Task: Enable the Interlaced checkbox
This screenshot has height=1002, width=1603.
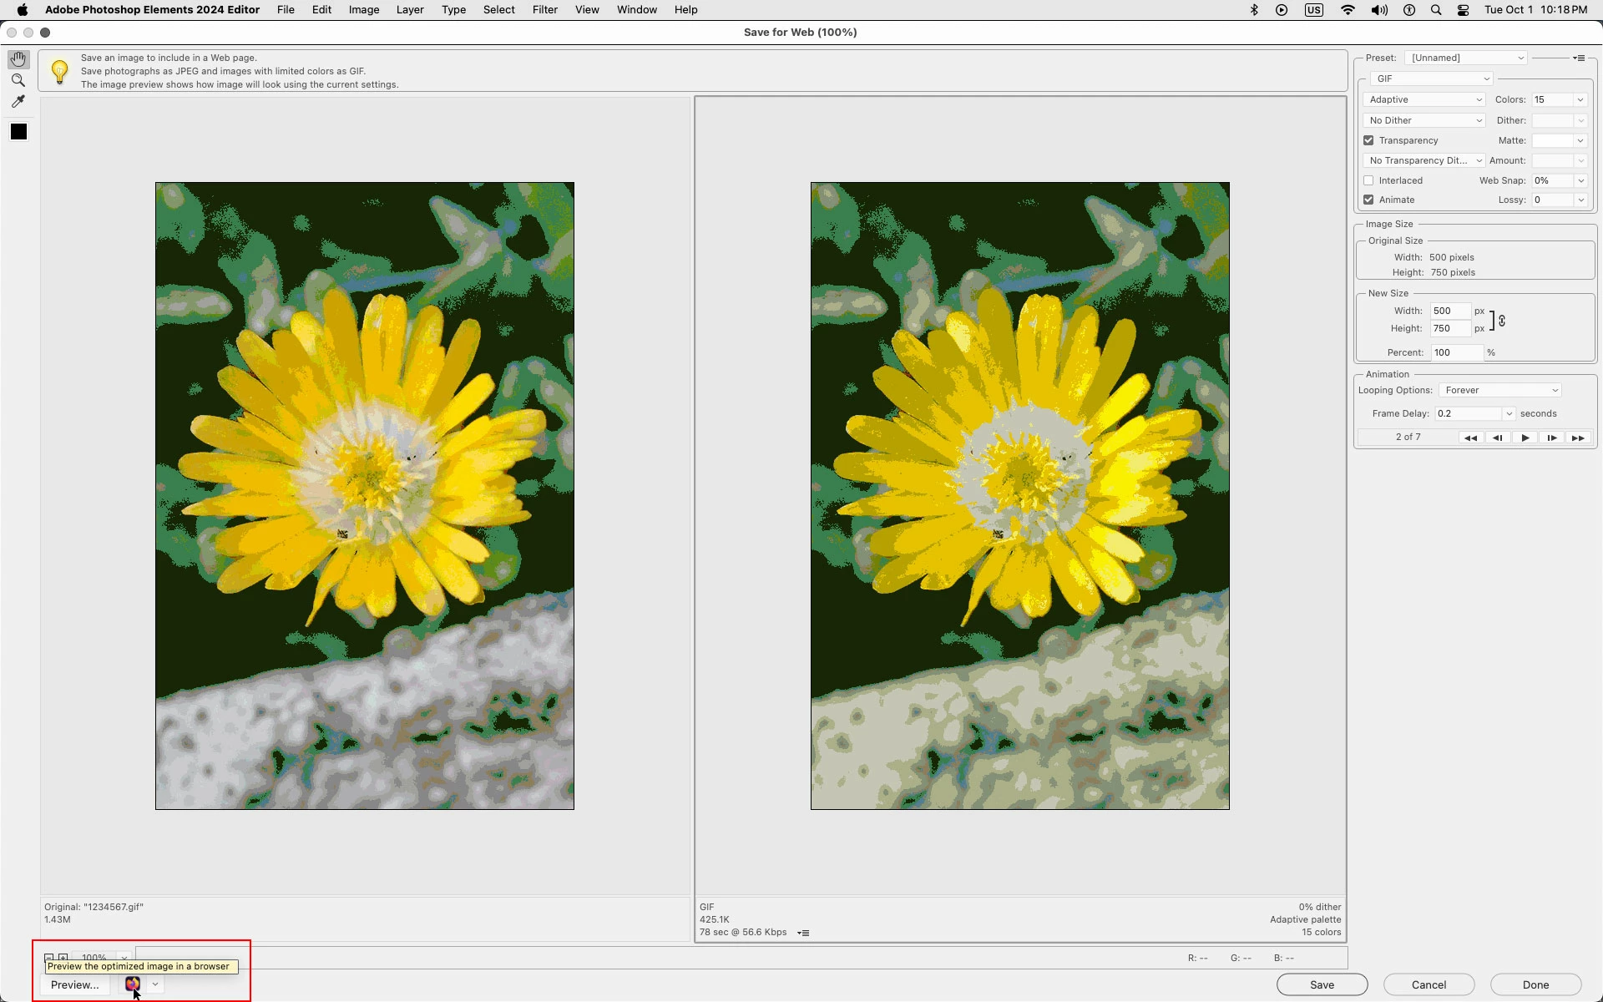Action: click(x=1368, y=180)
